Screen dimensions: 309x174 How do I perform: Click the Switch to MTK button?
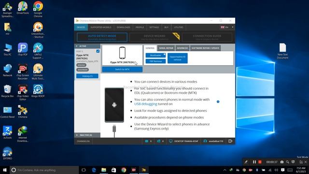(x=122, y=69)
